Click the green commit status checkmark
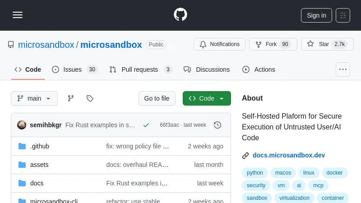This screenshot has width=361, height=203. [x=146, y=125]
